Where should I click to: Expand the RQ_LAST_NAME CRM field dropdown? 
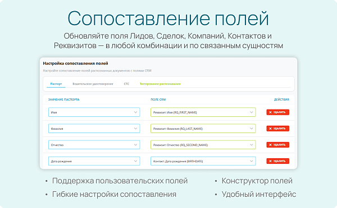(x=203, y=129)
